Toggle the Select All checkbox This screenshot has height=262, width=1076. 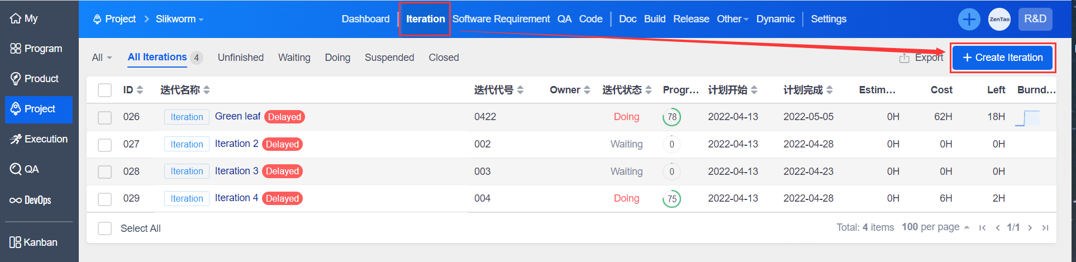pyautogui.click(x=104, y=228)
